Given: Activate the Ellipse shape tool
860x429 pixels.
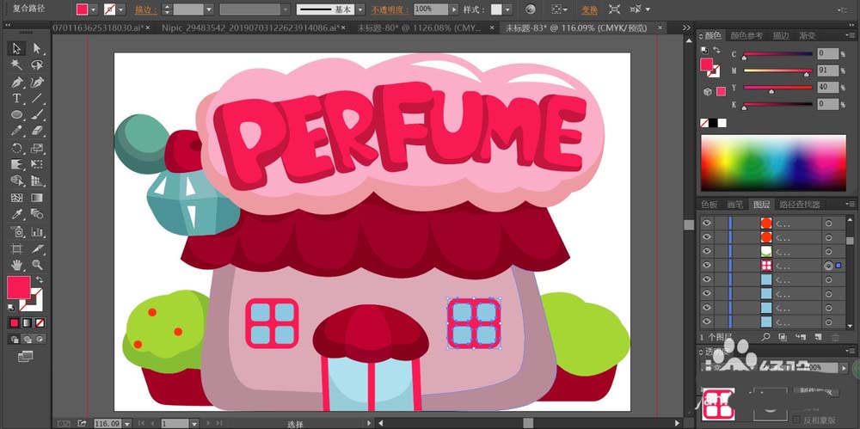Looking at the screenshot, I should [16, 115].
